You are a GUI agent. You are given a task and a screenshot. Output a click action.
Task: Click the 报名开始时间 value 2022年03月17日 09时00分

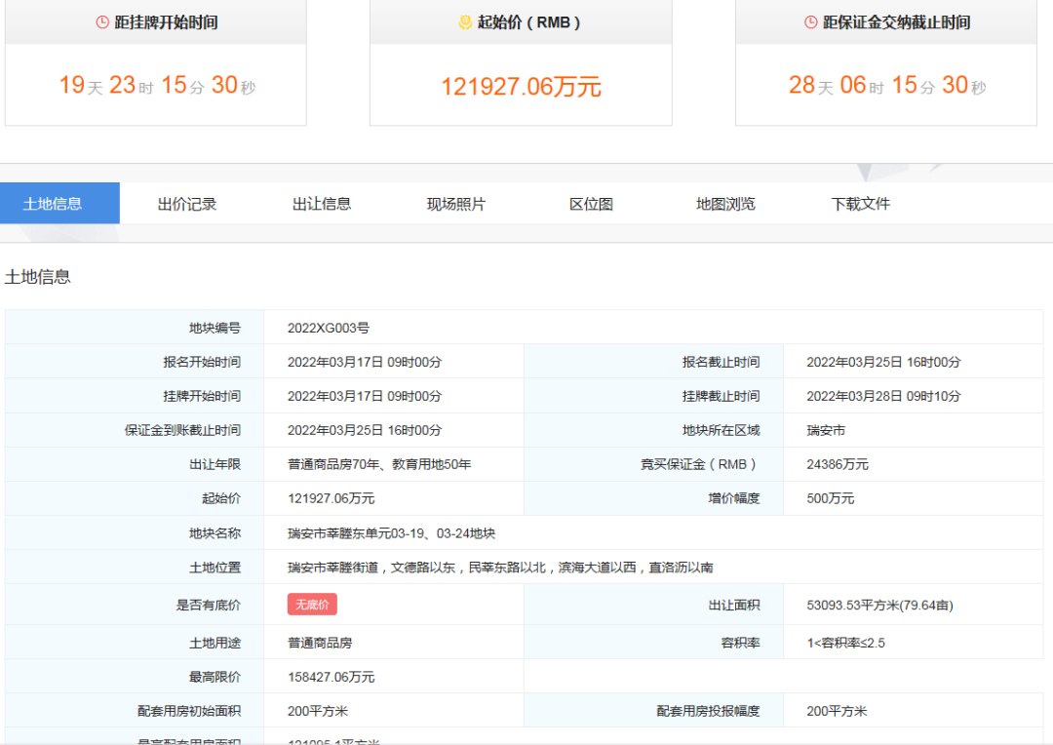tap(365, 362)
